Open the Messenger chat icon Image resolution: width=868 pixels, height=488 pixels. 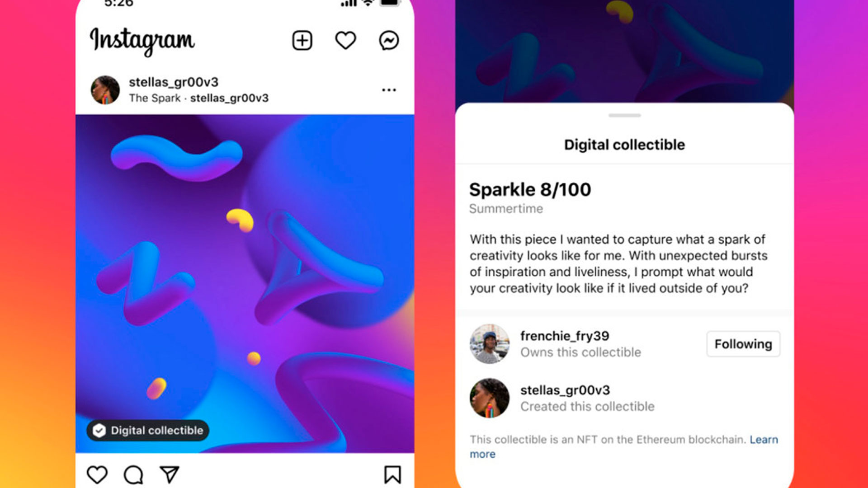(389, 41)
